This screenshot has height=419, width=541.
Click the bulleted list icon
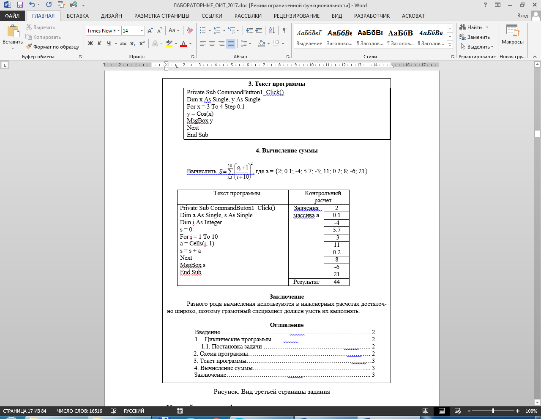[x=203, y=30]
